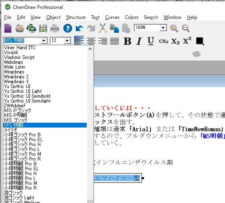Select Webdings font

pyautogui.click(x=45, y=62)
